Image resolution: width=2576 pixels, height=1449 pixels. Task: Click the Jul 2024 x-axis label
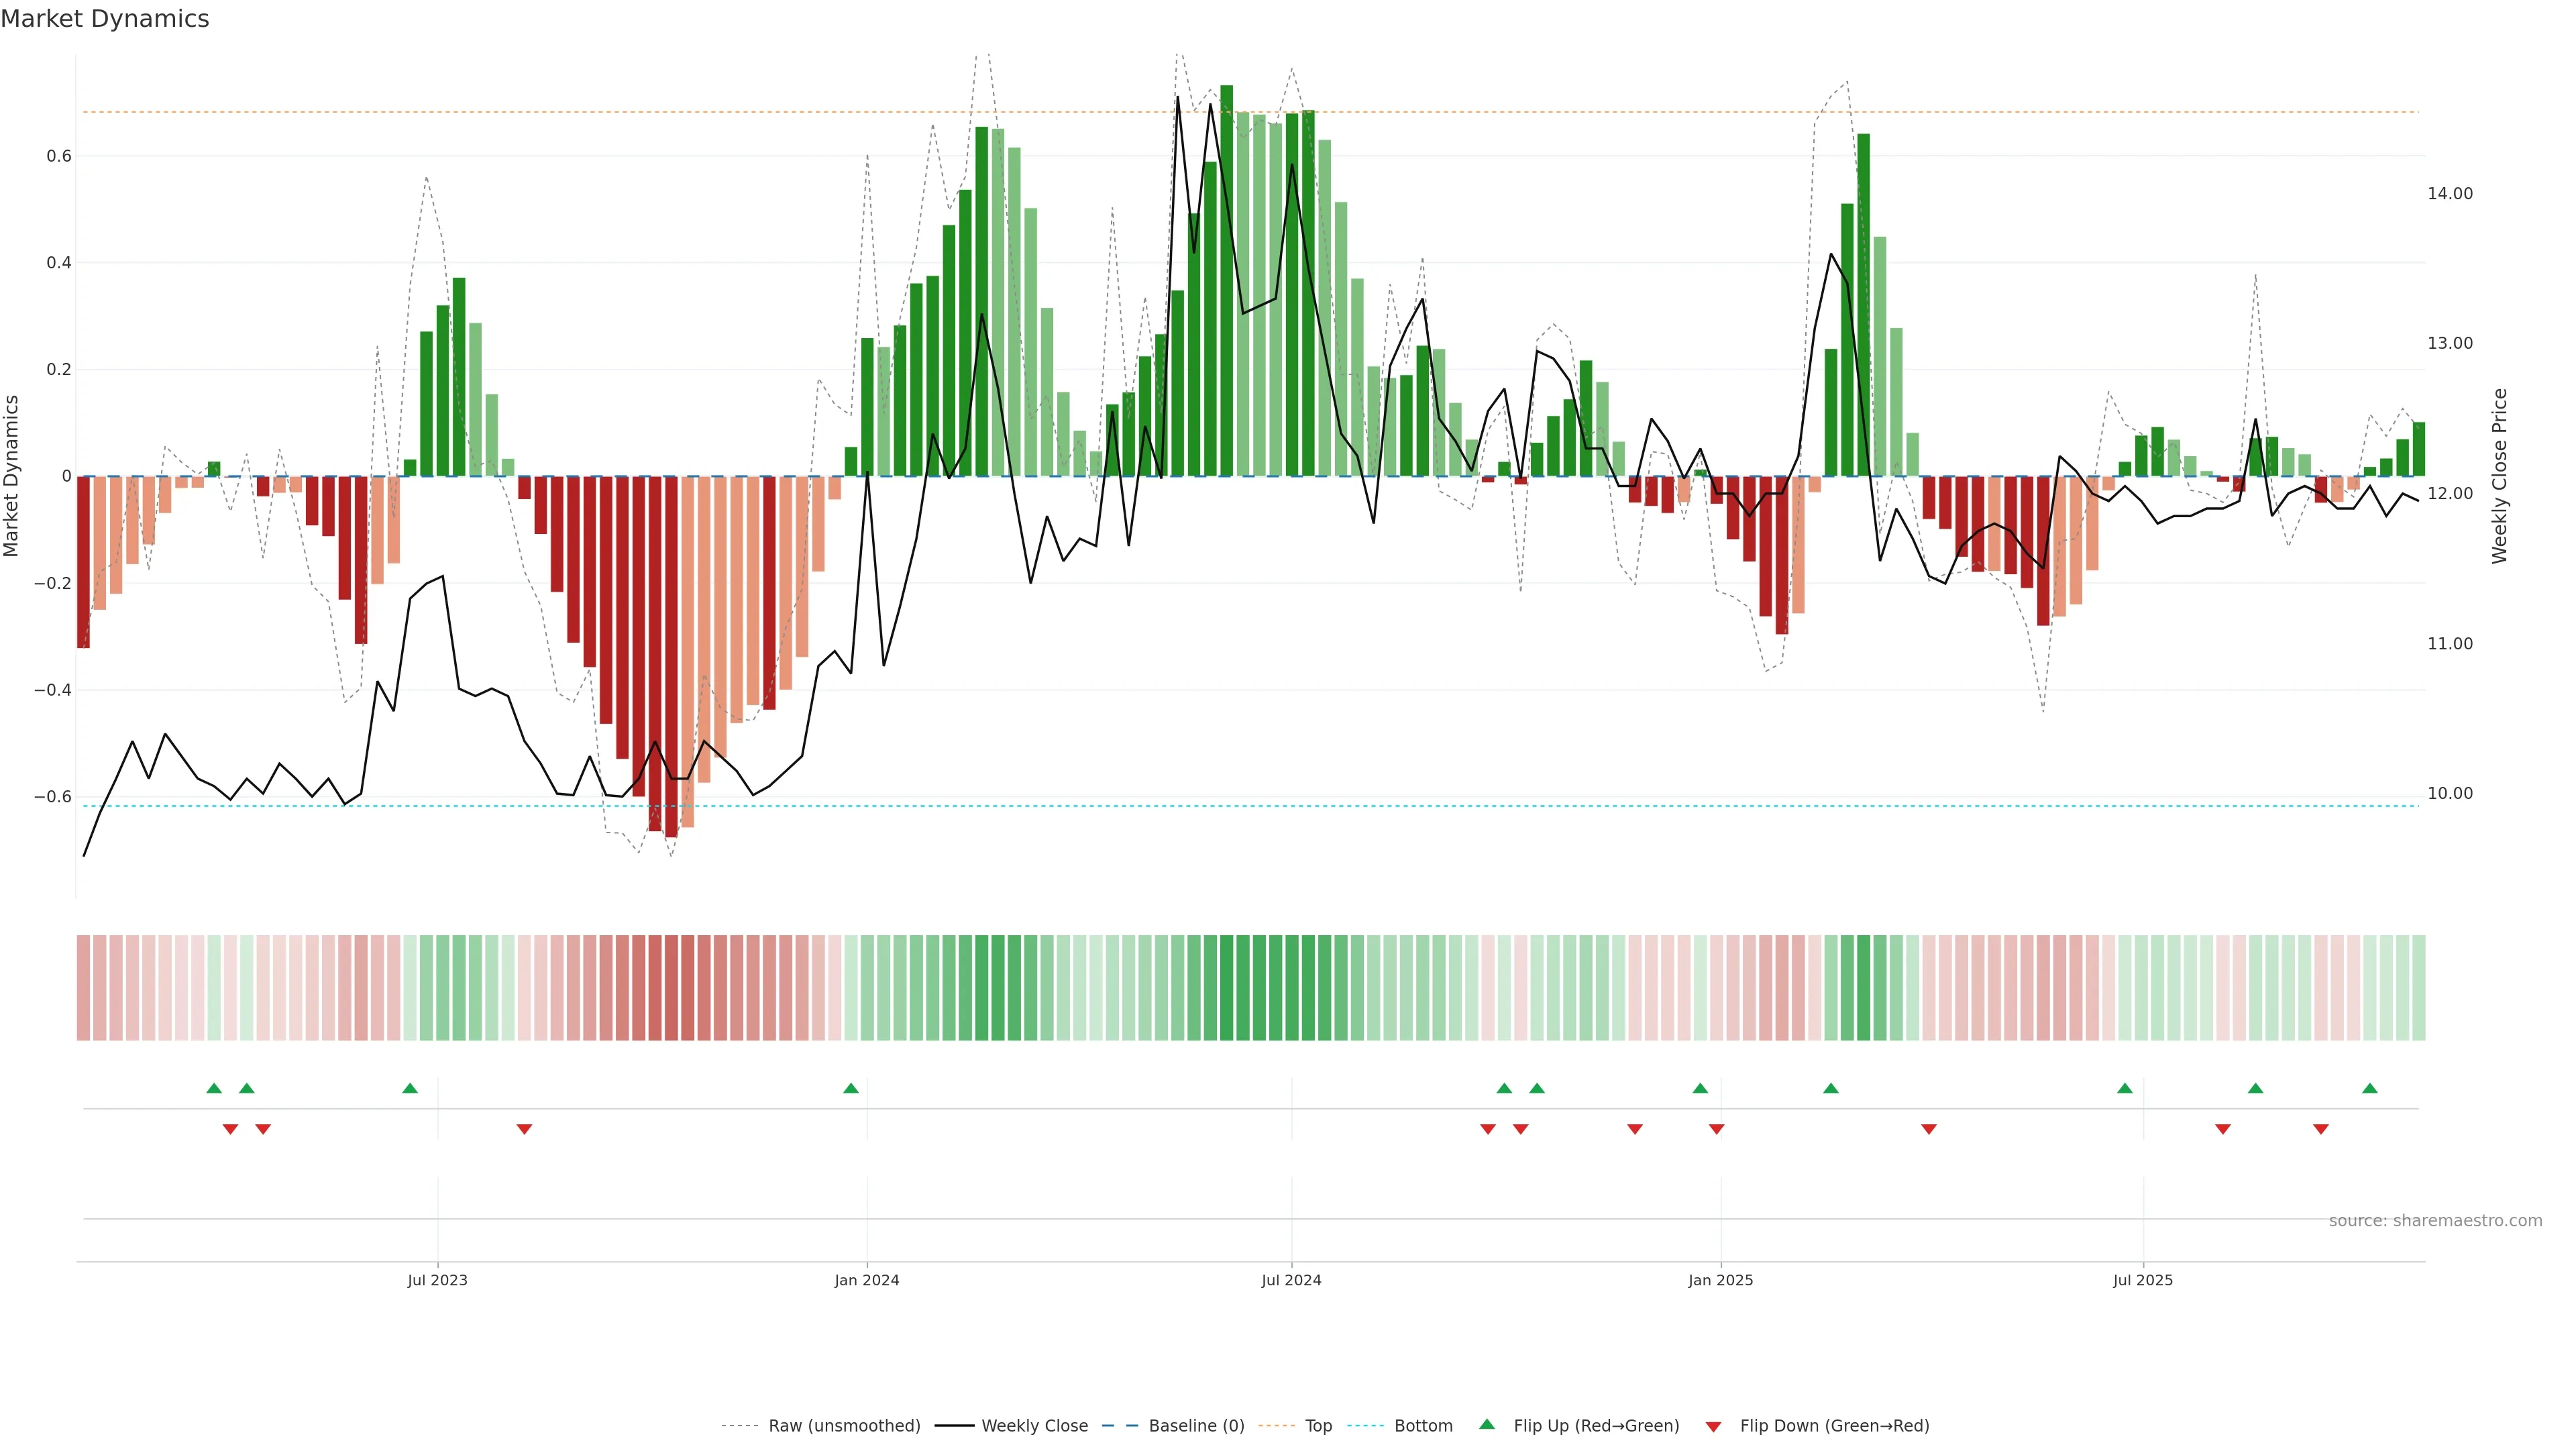[x=1291, y=1280]
